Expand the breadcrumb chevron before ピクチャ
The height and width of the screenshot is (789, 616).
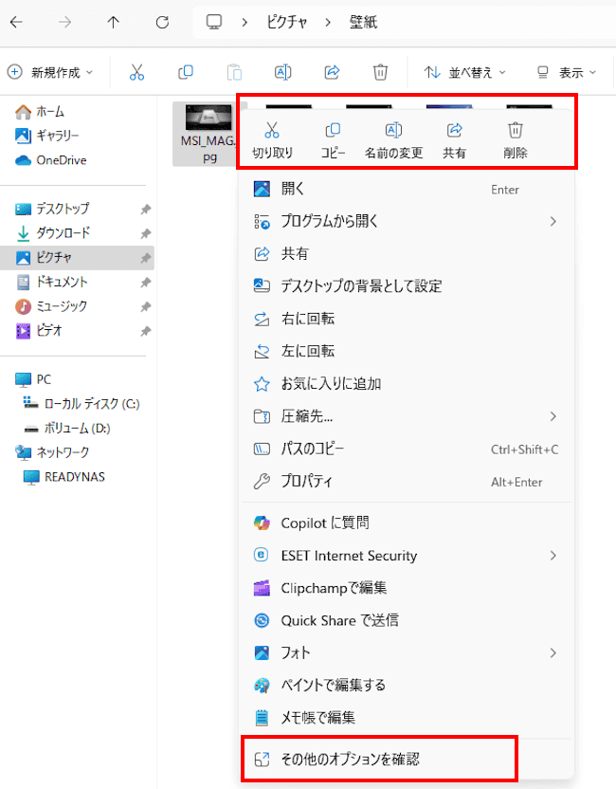tap(245, 22)
